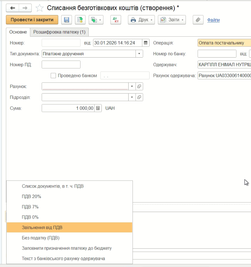Screen dimensions: 251x267
Task: Click the Провести і закрити button
Action: coord(32,20)
